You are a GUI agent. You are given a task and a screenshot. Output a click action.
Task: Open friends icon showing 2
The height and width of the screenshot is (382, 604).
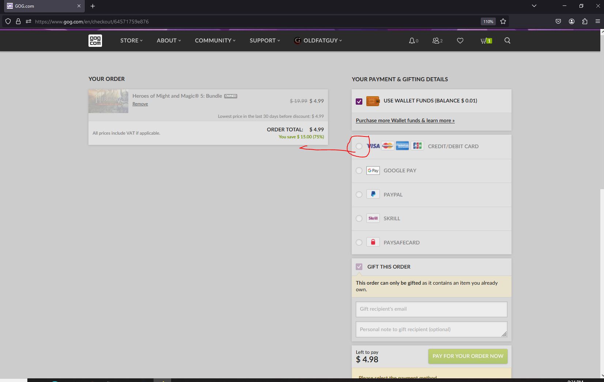point(437,41)
